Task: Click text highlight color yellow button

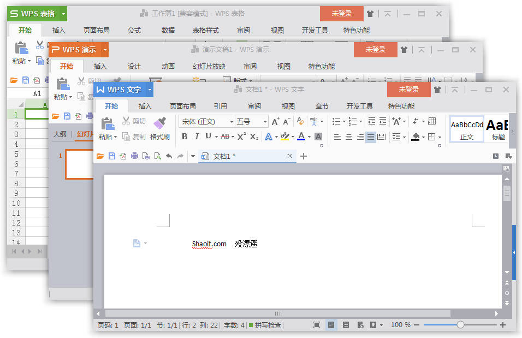Action: pyautogui.click(x=284, y=137)
